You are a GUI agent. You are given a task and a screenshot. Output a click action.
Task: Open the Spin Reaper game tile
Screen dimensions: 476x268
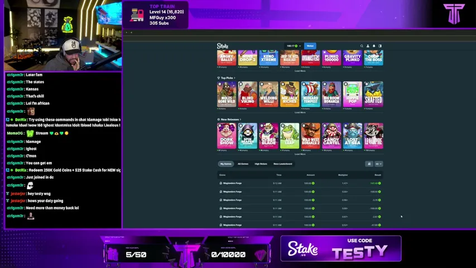[x=247, y=136]
